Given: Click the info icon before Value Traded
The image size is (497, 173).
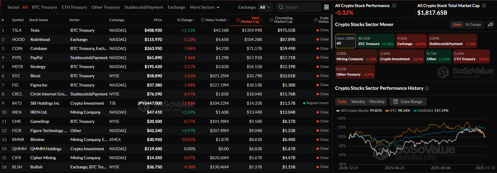Looking at the screenshot, I should [x=203, y=20].
